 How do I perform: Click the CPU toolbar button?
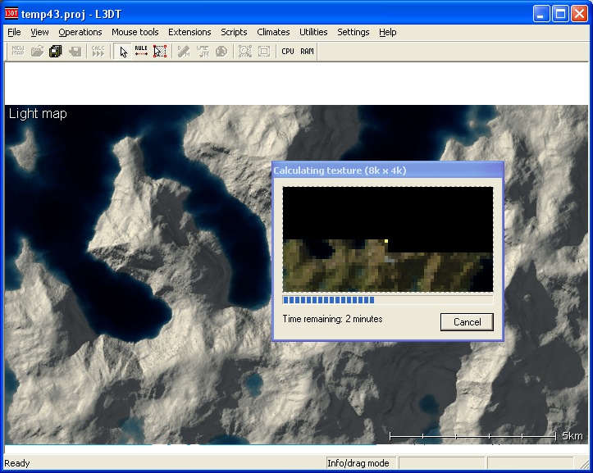coord(287,51)
